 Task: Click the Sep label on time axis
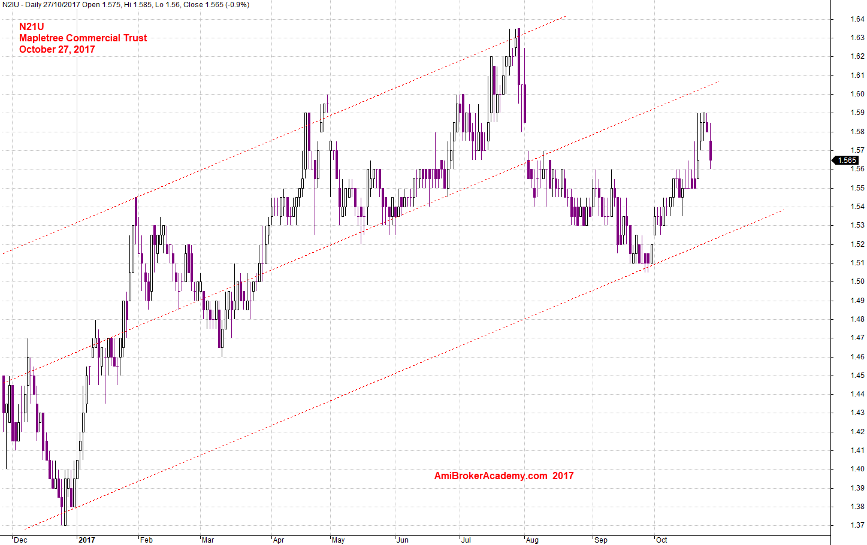[601, 540]
